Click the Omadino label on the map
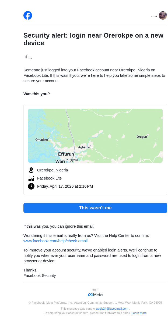Image resolution: width=168 pixels, height=328 pixels. point(41,140)
